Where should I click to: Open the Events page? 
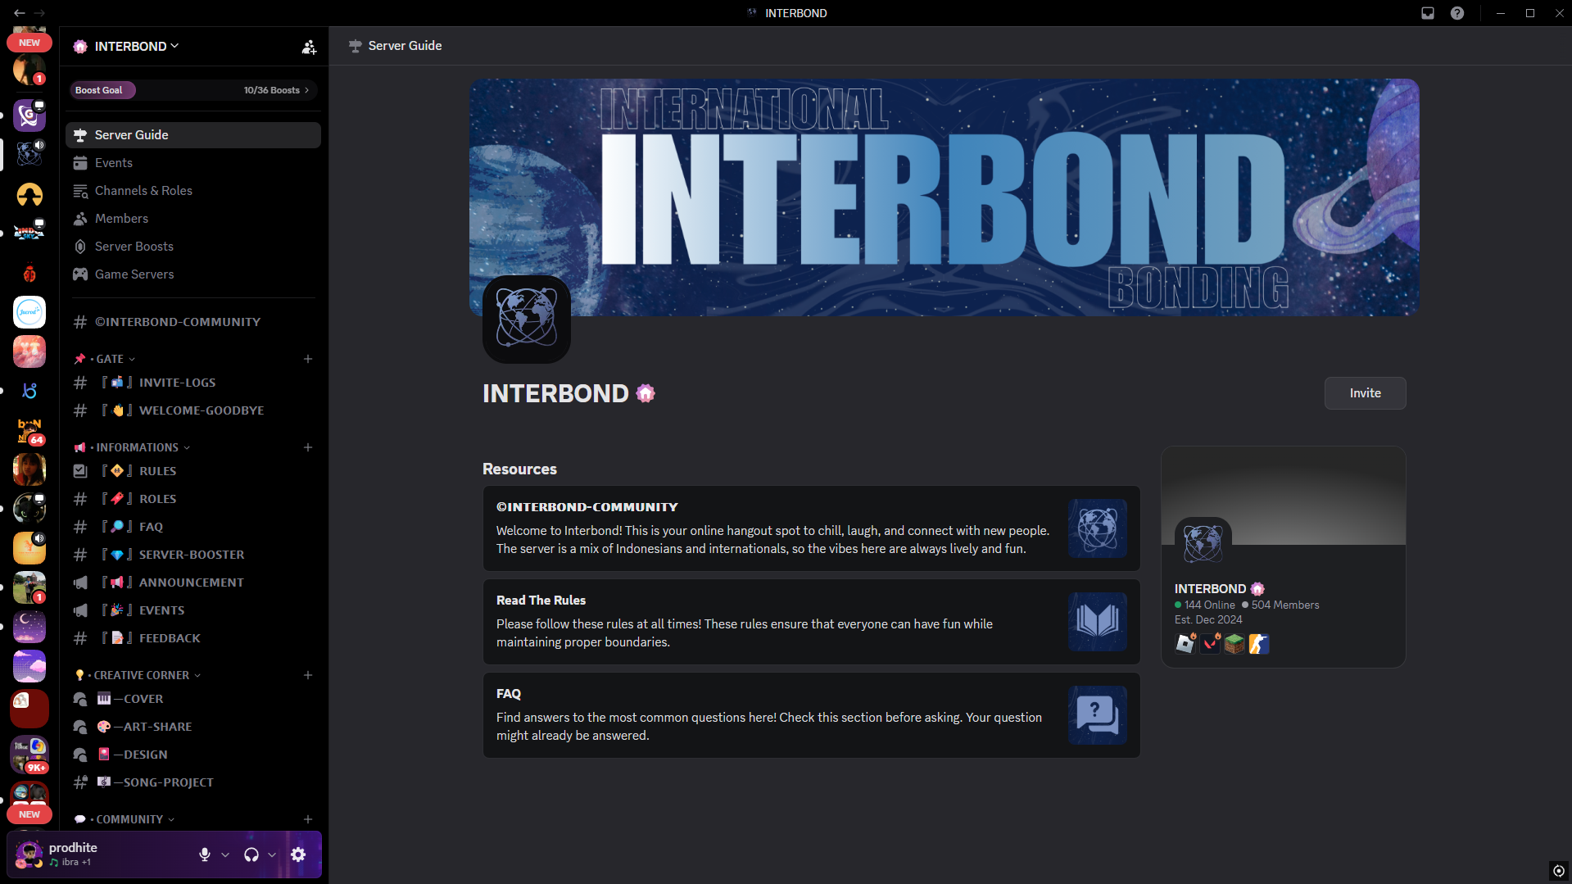point(193,163)
